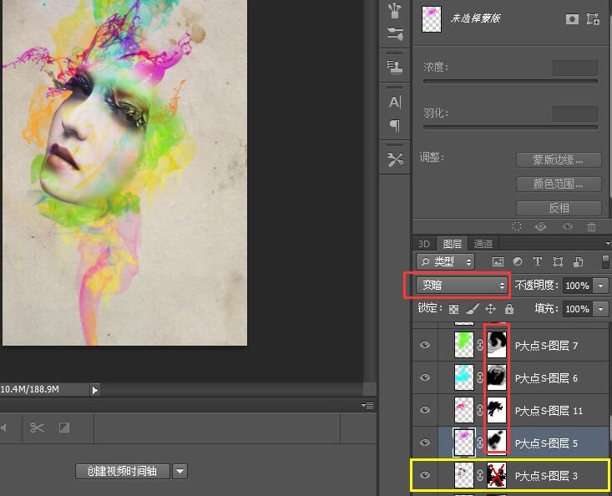The width and height of the screenshot is (612, 496).
Task: Expand the 不透明度 opacity dropdown arrow
Action: (x=601, y=286)
